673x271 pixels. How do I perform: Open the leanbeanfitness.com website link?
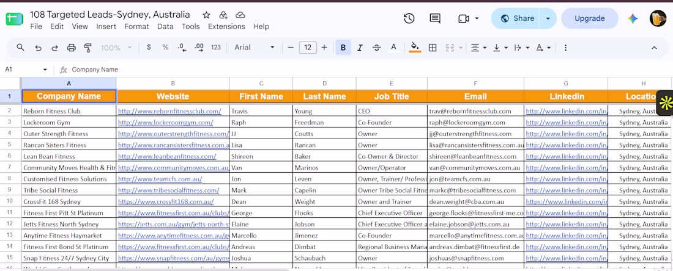pyautogui.click(x=167, y=156)
